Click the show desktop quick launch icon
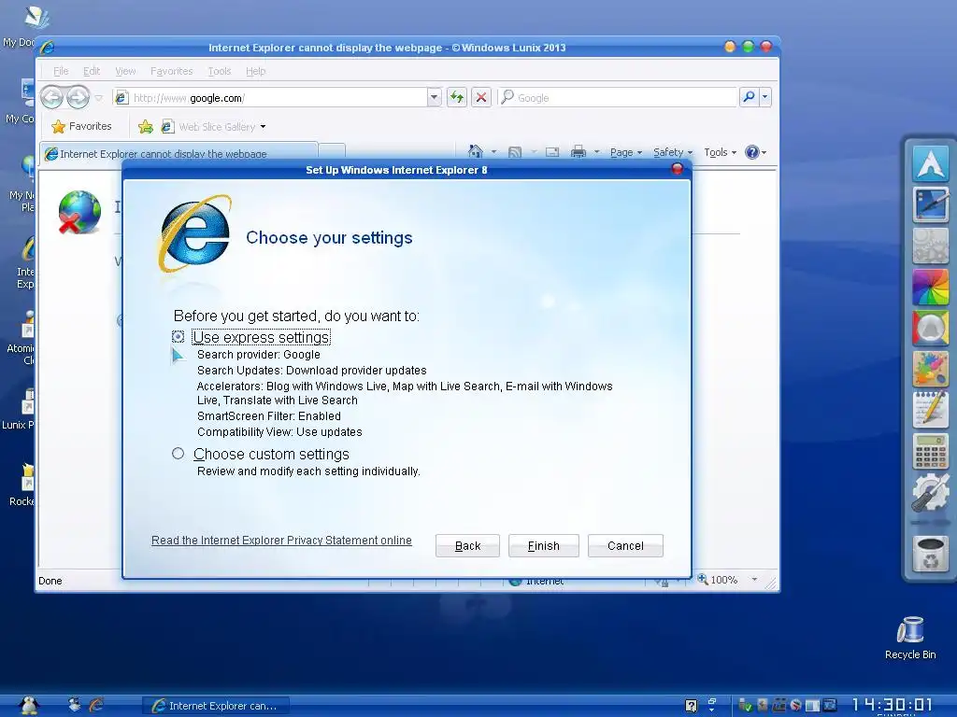 click(75, 705)
